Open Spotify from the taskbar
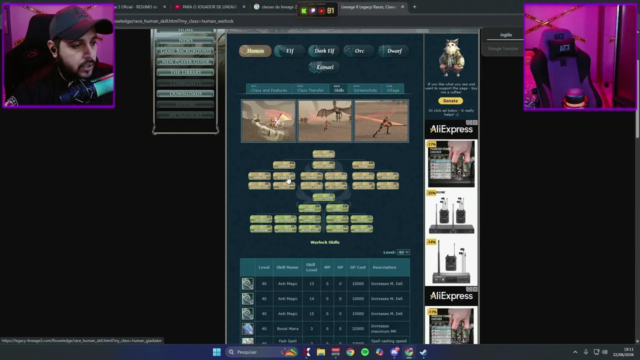 click(x=365, y=352)
